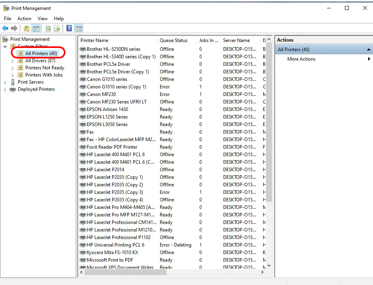
Task: Click the horizontal scrollbar left arrow
Action: coord(81,272)
